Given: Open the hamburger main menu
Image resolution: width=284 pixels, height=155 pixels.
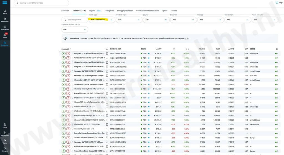Looking at the screenshot, I should click(5, 3).
